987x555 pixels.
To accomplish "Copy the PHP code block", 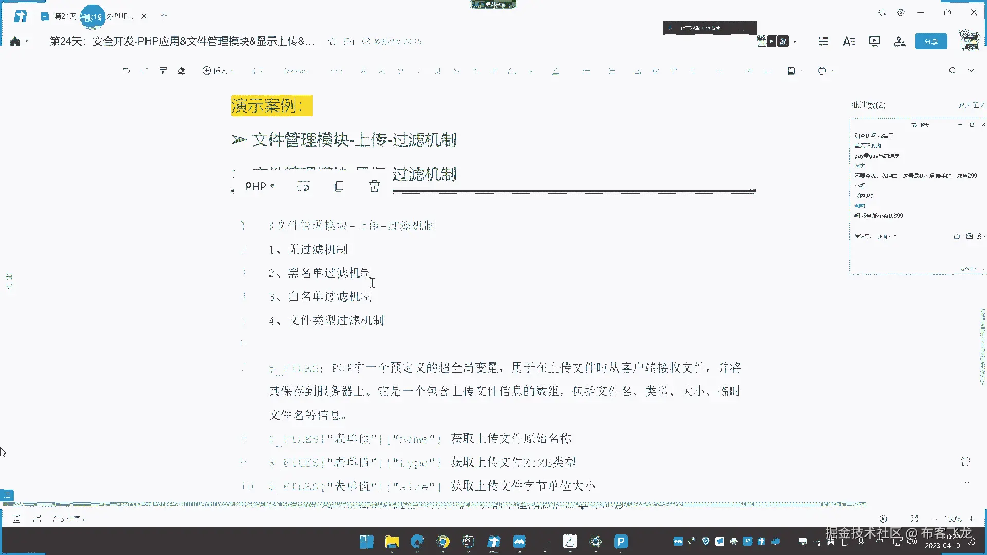I will click(x=339, y=187).
